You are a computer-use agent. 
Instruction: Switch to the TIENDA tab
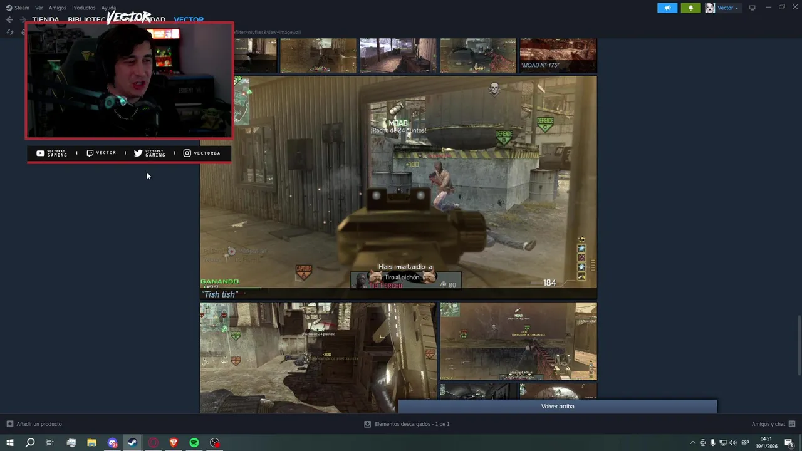click(46, 19)
